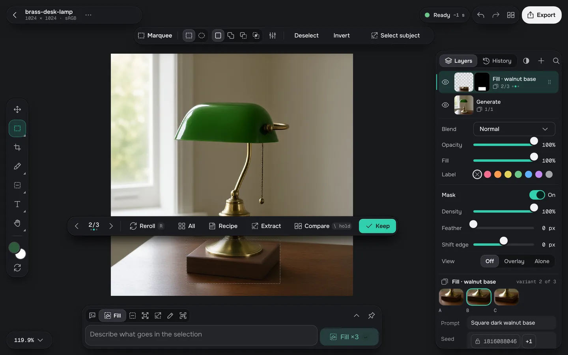Search layers

pos(556,61)
